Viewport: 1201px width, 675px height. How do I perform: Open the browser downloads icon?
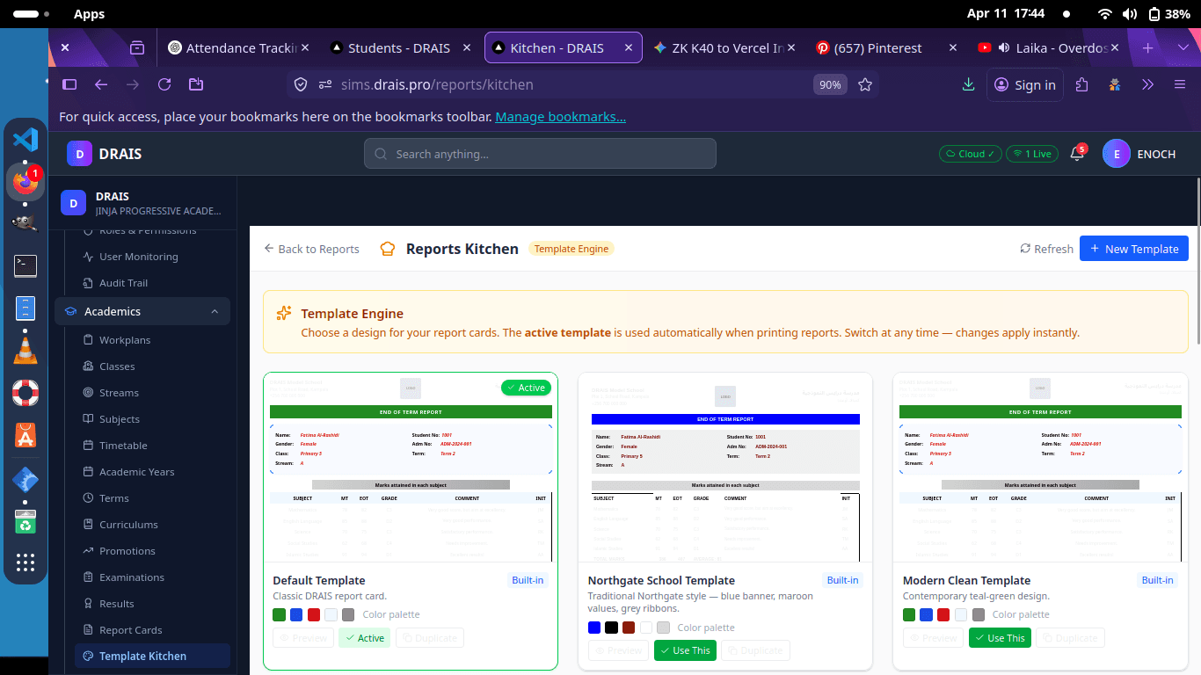(968, 84)
